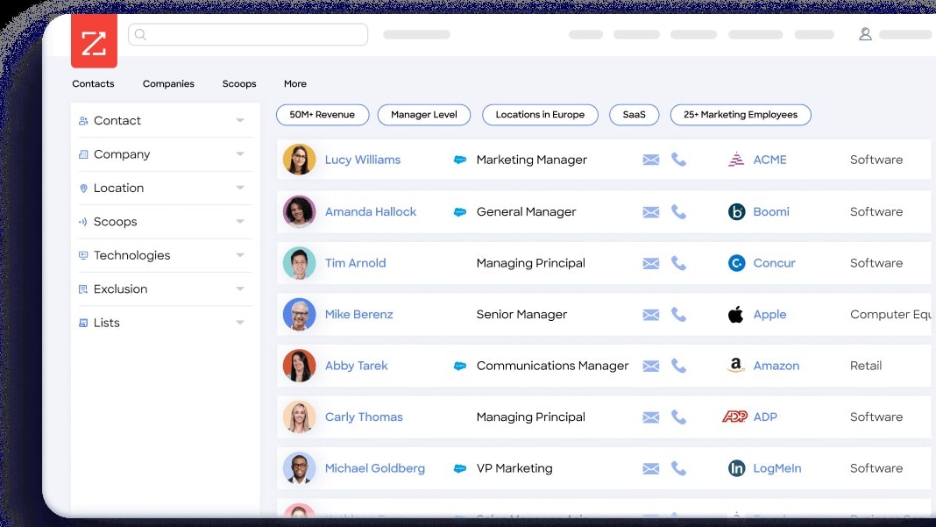936x527 pixels.
Task: Click Salesforce cloud icon for Michael Goldberg
Action: click(459, 468)
